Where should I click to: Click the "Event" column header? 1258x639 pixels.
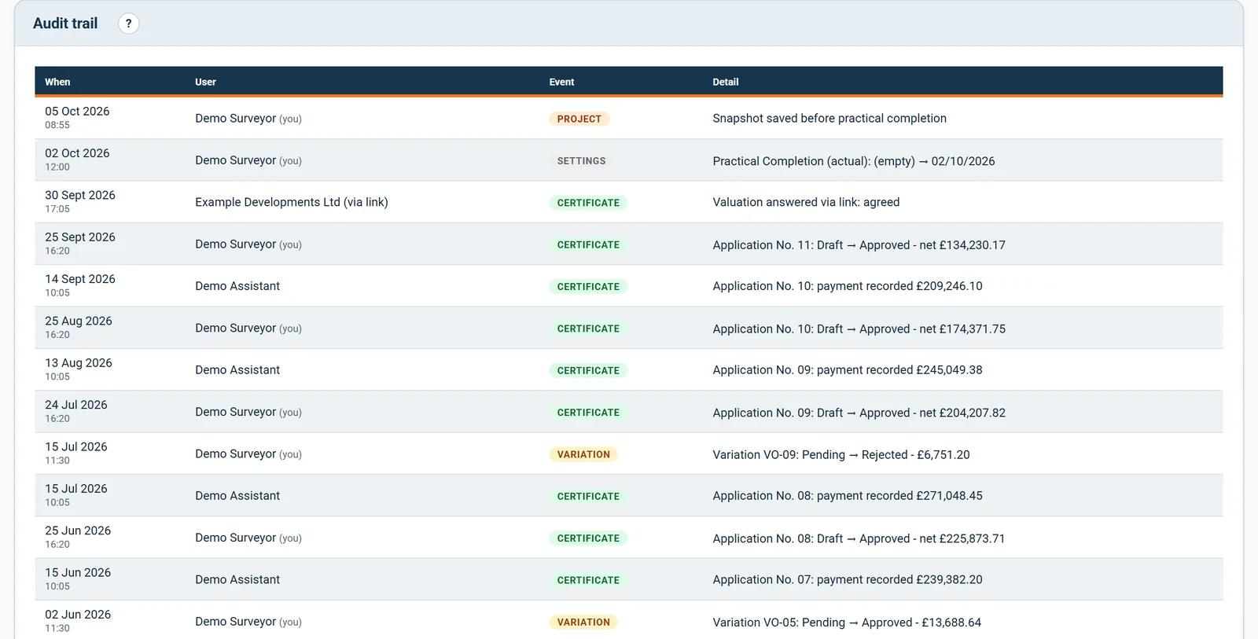click(561, 82)
